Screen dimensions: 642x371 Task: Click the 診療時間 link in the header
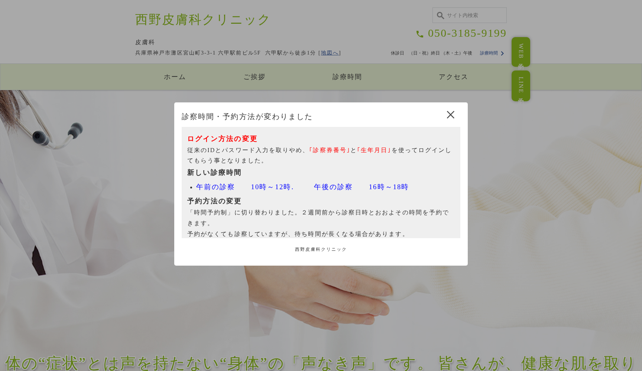coord(488,53)
